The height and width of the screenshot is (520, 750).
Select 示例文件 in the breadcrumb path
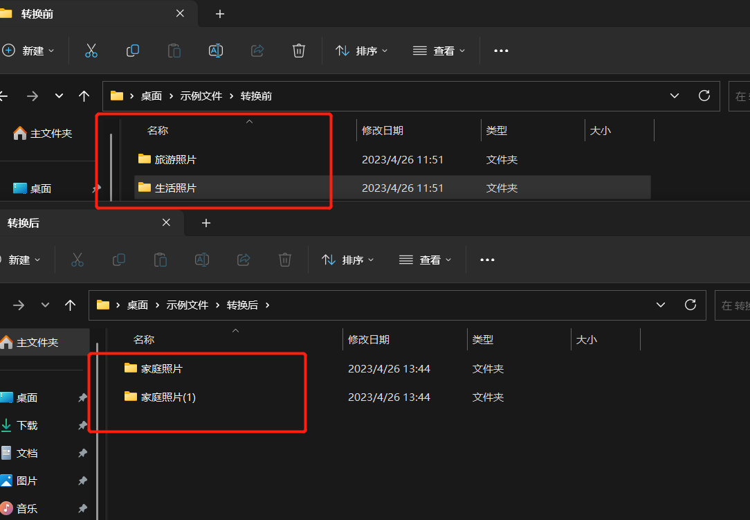click(x=201, y=96)
